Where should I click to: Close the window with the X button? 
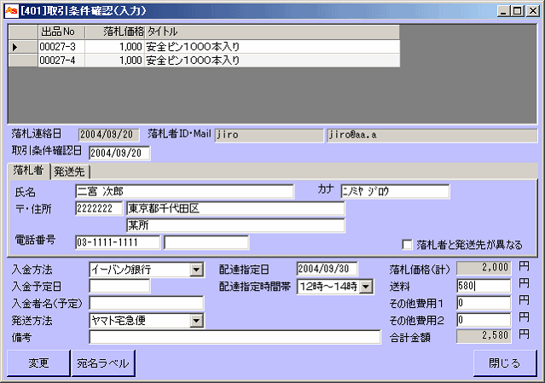pyautogui.click(x=532, y=11)
